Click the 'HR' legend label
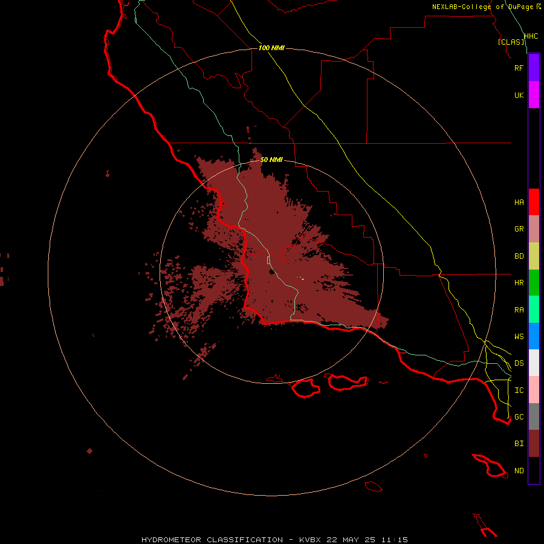 tap(519, 283)
